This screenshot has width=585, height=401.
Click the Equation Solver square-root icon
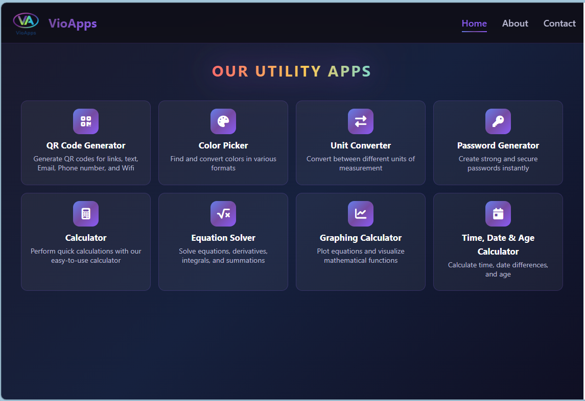[223, 213]
